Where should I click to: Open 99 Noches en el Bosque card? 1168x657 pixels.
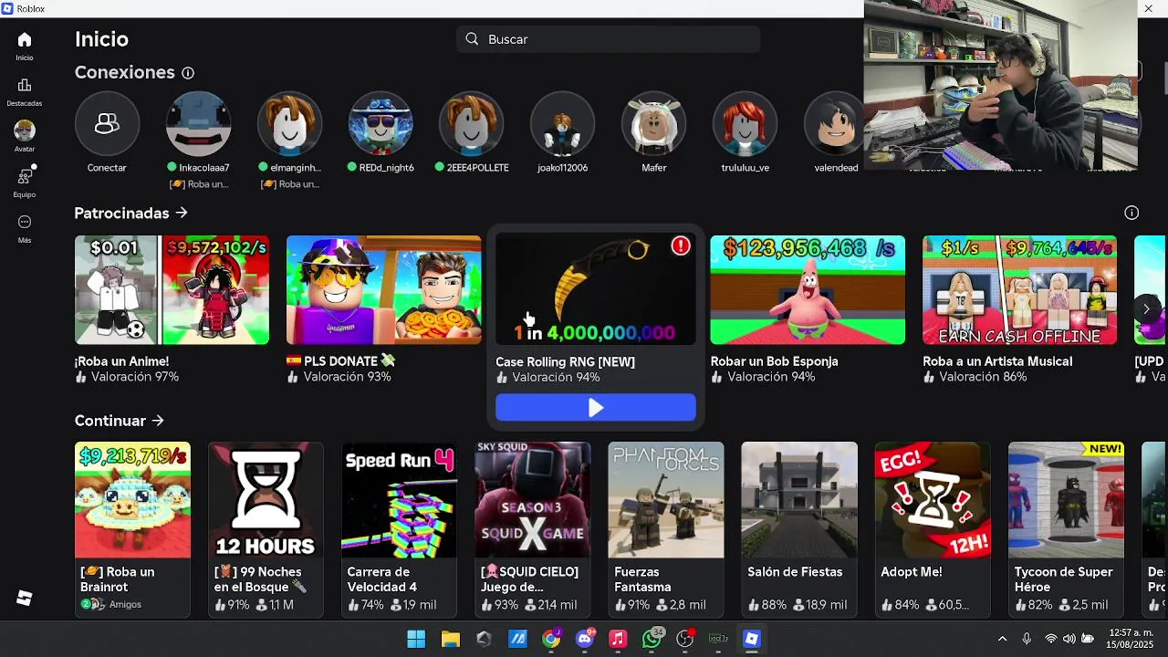click(x=266, y=529)
